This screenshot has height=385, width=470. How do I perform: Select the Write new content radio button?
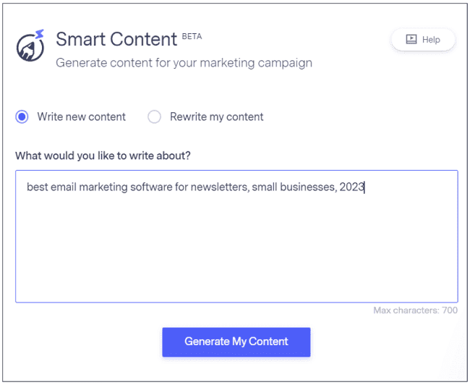click(22, 117)
